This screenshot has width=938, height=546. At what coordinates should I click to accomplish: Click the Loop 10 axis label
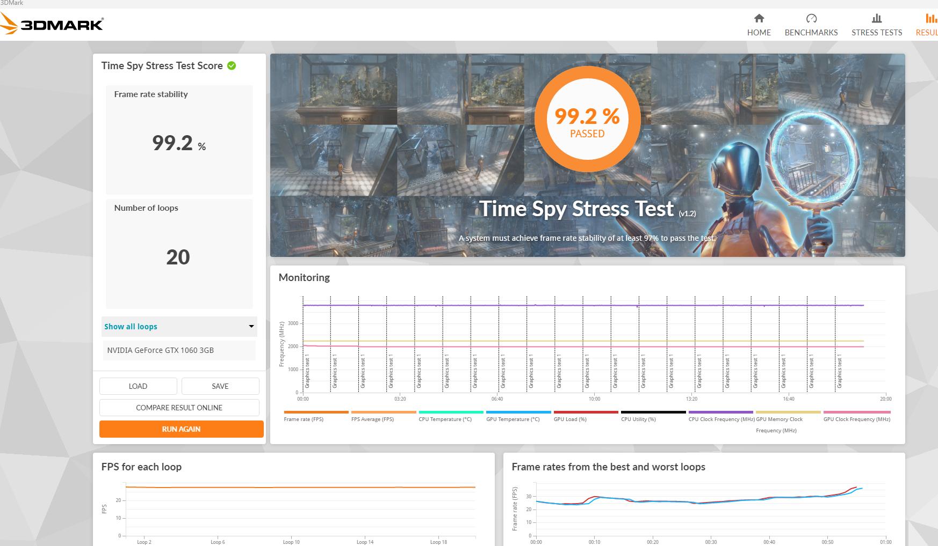pyautogui.click(x=291, y=542)
